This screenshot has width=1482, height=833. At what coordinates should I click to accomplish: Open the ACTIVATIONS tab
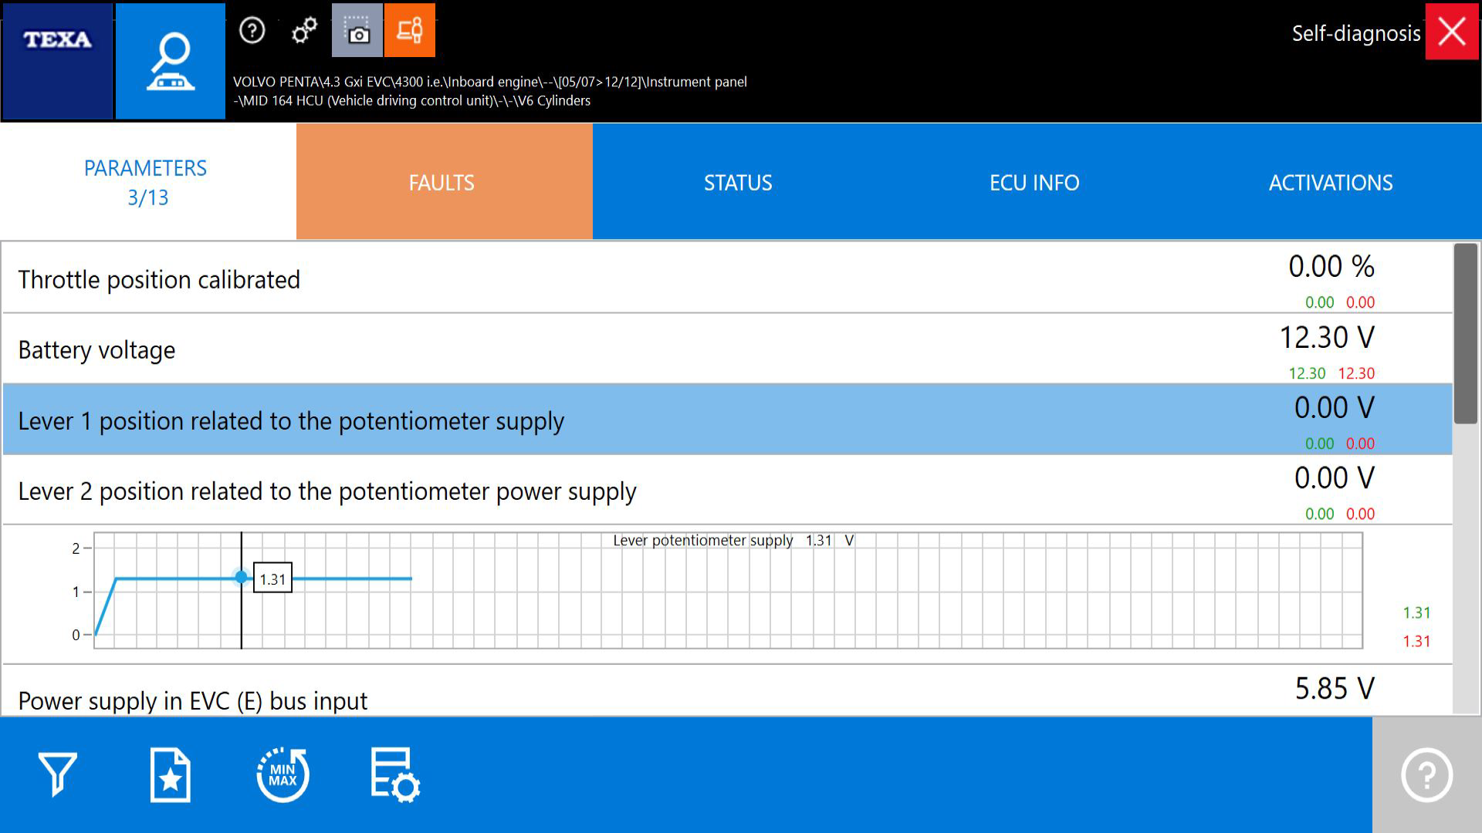[x=1331, y=182]
